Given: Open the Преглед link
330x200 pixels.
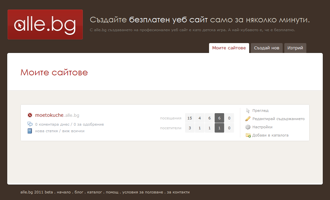Looking at the screenshot, I should [x=260, y=111].
